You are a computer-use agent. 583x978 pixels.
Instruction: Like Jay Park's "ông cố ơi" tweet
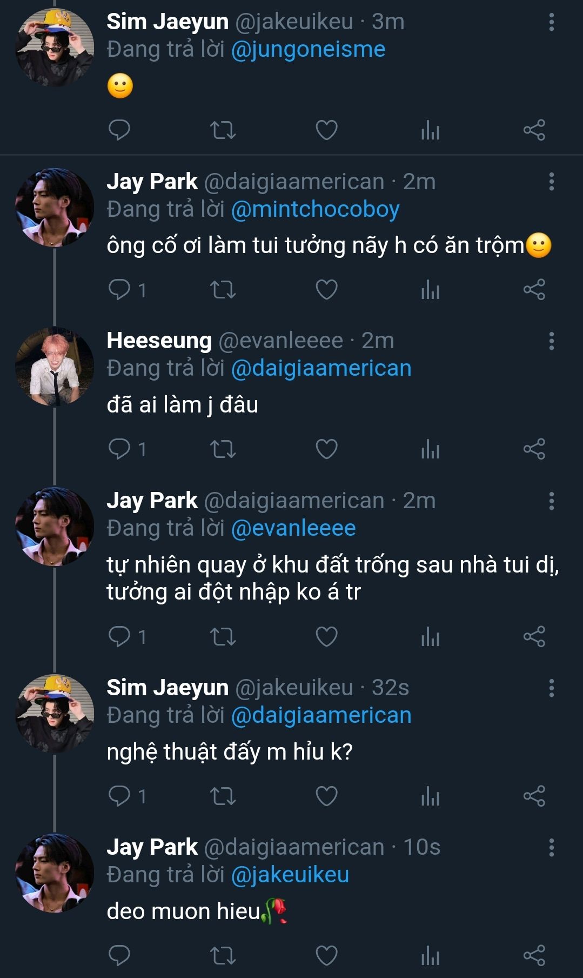coord(326,290)
